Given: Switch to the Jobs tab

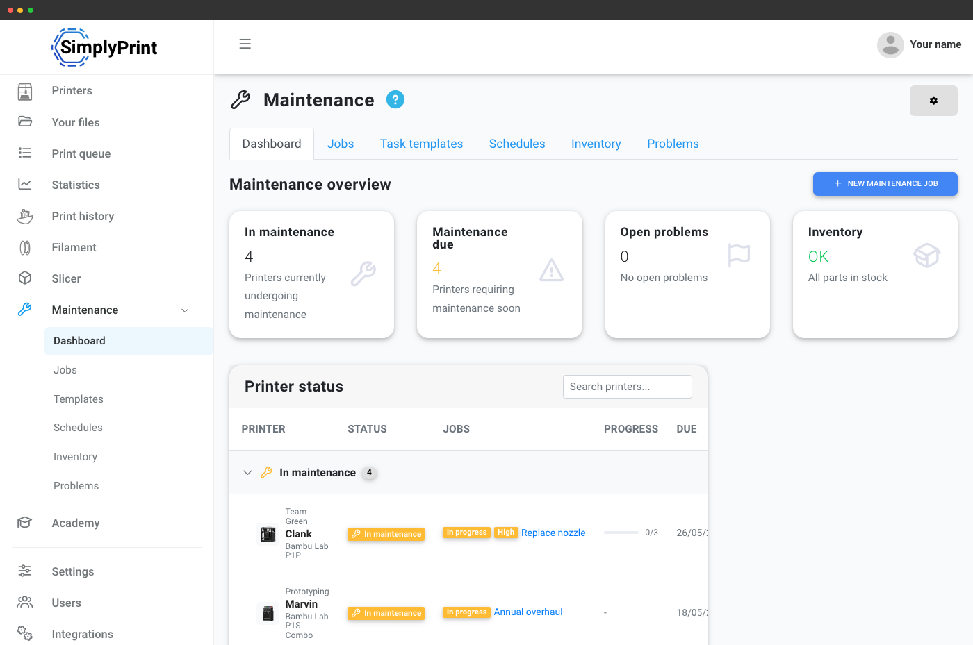Looking at the screenshot, I should [341, 144].
